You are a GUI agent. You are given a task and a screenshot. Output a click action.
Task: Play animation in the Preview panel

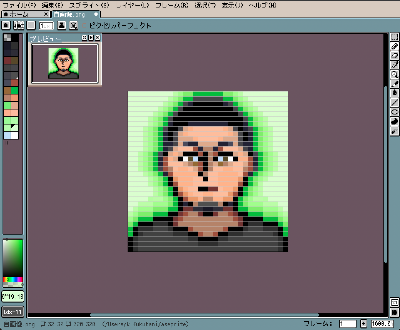coord(91,38)
